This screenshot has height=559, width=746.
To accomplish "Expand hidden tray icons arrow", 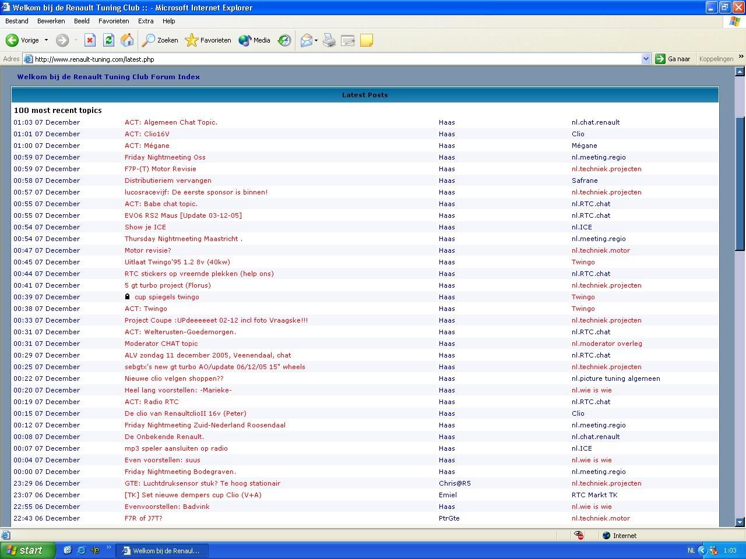I will 702,550.
